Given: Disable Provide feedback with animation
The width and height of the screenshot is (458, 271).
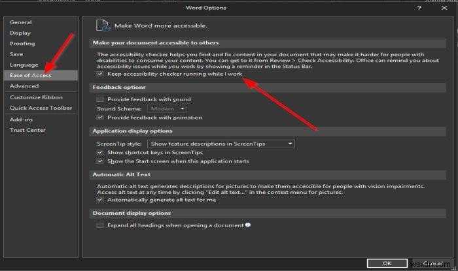Looking at the screenshot, I should tap(100, 118).
